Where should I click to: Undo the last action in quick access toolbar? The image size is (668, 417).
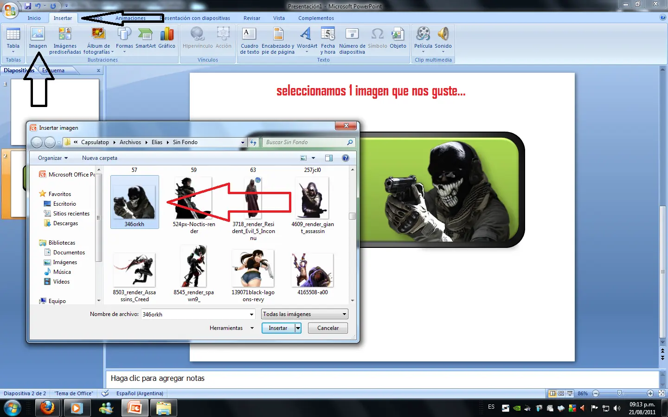[x=38, y=6]
